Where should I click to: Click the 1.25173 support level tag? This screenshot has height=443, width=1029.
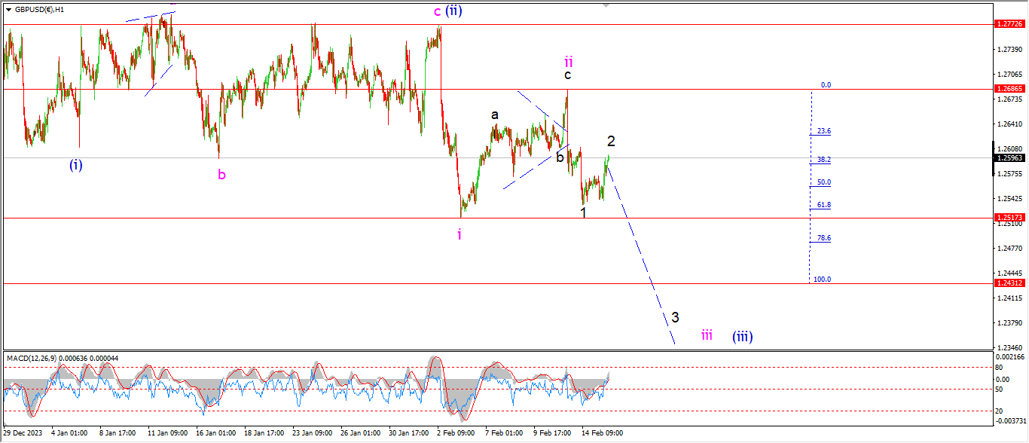click(x=1009, y=218)
